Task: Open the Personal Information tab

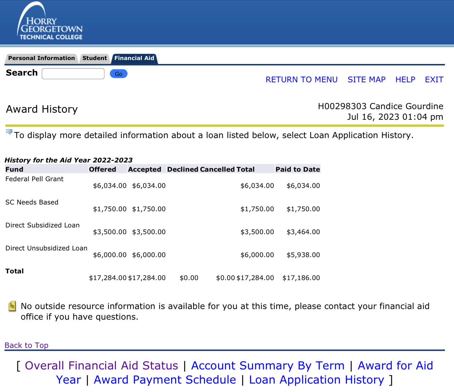Action: point(41,58)
